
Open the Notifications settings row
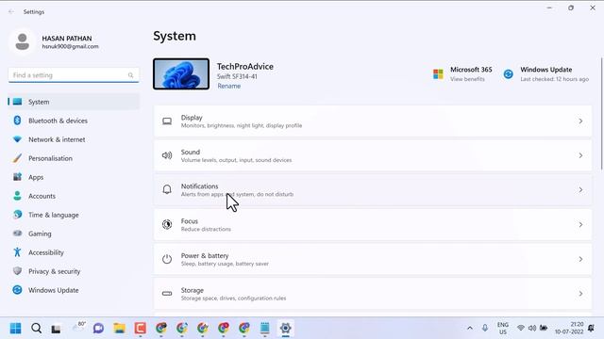(373, 190)
